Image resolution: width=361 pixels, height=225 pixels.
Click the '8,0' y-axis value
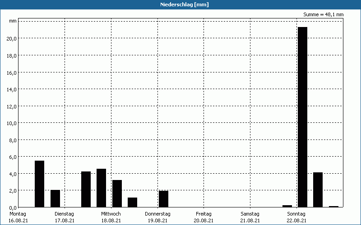(13, 140)
